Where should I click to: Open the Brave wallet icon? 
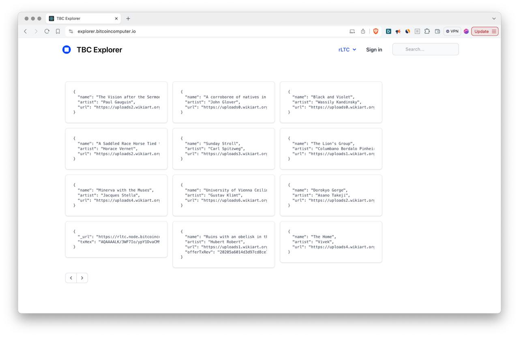[x=437, y=31]
